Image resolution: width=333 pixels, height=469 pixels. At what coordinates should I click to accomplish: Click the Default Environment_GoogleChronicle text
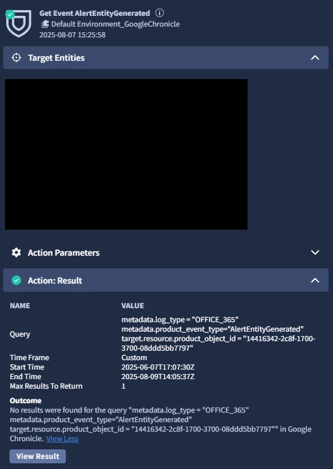115,24
